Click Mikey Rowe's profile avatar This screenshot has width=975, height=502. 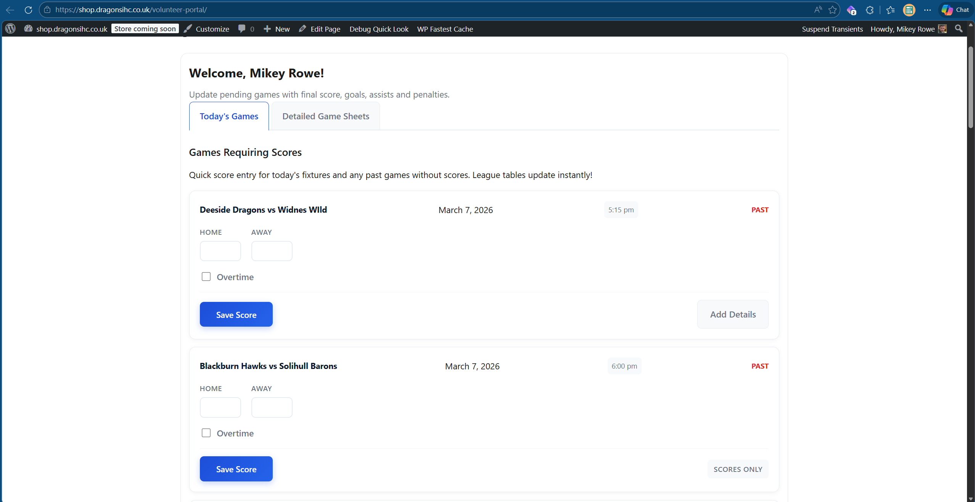tap(942, 29)
